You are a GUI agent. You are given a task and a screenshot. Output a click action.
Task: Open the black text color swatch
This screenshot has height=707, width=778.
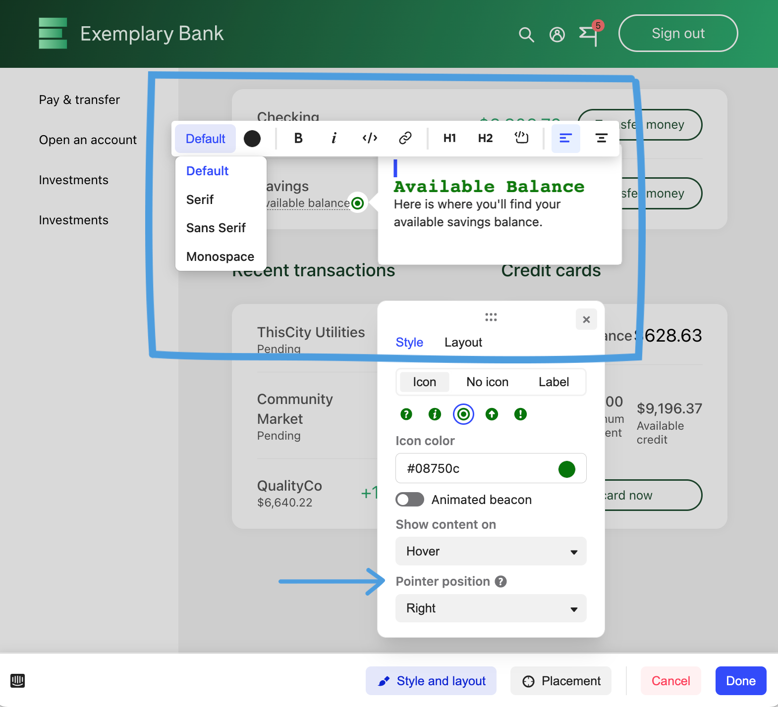[x=252, y=139]
